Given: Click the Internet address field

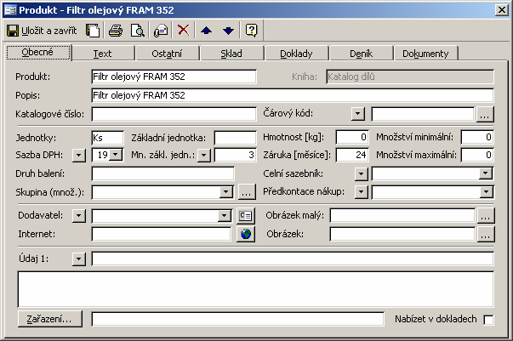Looking at the screenshot, I should [162, 234].
